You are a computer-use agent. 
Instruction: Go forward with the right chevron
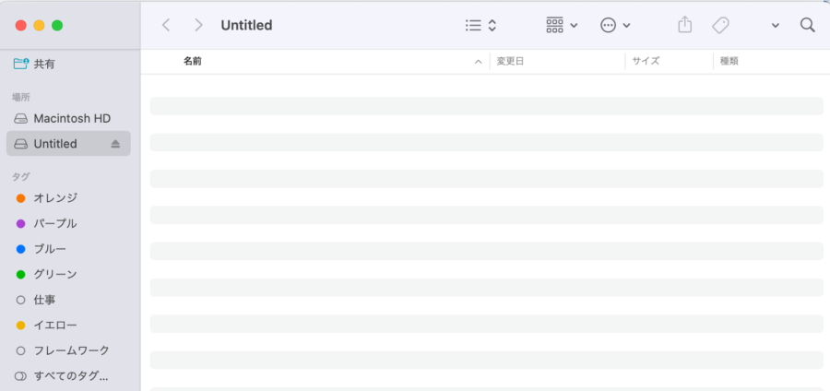[198, 25]
